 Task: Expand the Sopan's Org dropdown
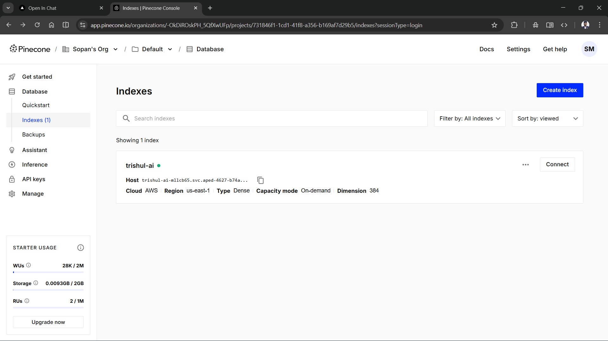click(116, 49)
